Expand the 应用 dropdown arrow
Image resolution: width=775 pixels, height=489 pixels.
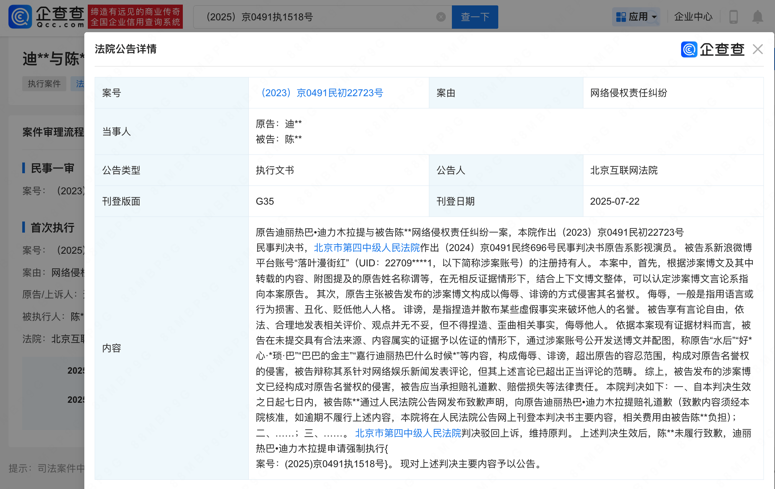pos(654,17)
